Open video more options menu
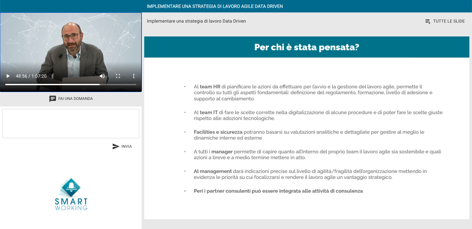Screen dimensions: 472x229 (134, 76)
